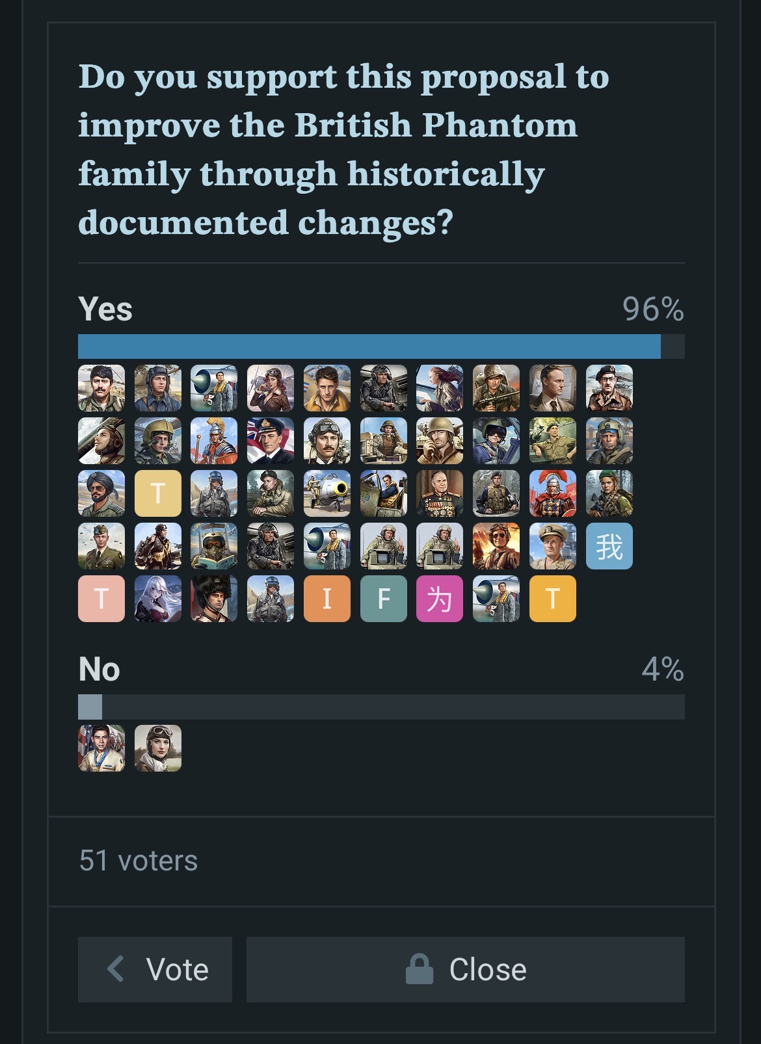
Task: Click the beige letter T voter avatar
Action: (158, 493)
